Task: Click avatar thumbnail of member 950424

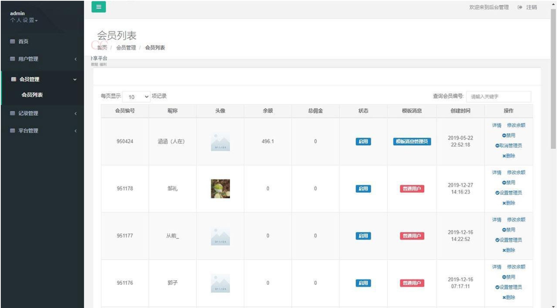Action: (x=220, y=142)
